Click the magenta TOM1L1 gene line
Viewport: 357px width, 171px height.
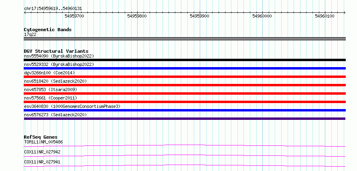click(x=185, y=145)
